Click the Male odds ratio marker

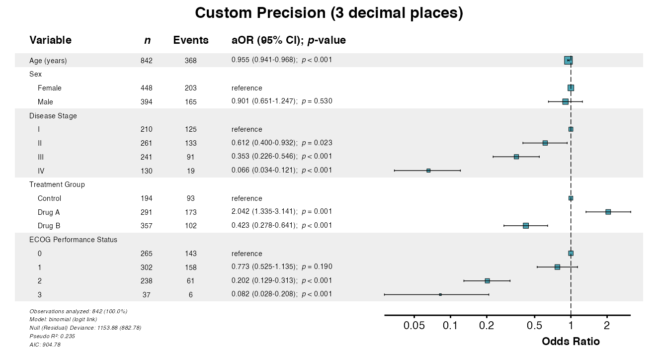pyautogui.click(x=565, y=101)
